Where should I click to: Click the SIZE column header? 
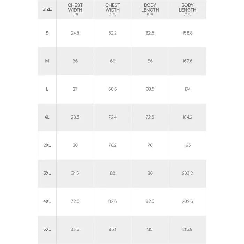pyautogui.click(x=47, y=9)
